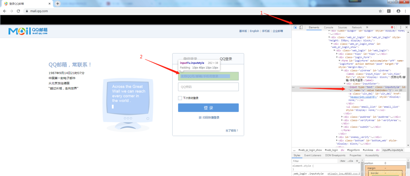Screen dimensions: 410x176
Task: Toggle the :hov element state button
Action: [342, 161]
